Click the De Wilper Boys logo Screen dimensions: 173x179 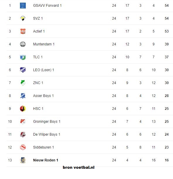23,134
